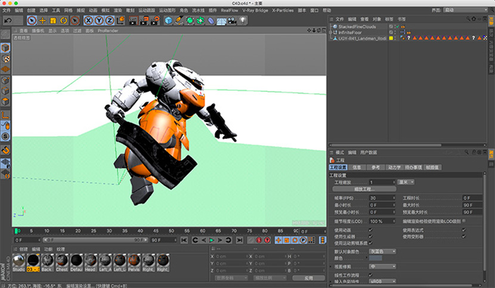Switch to the 动力学 (Dynamics) tab
This screenshot has width=495, height=288.
(394, 168)
